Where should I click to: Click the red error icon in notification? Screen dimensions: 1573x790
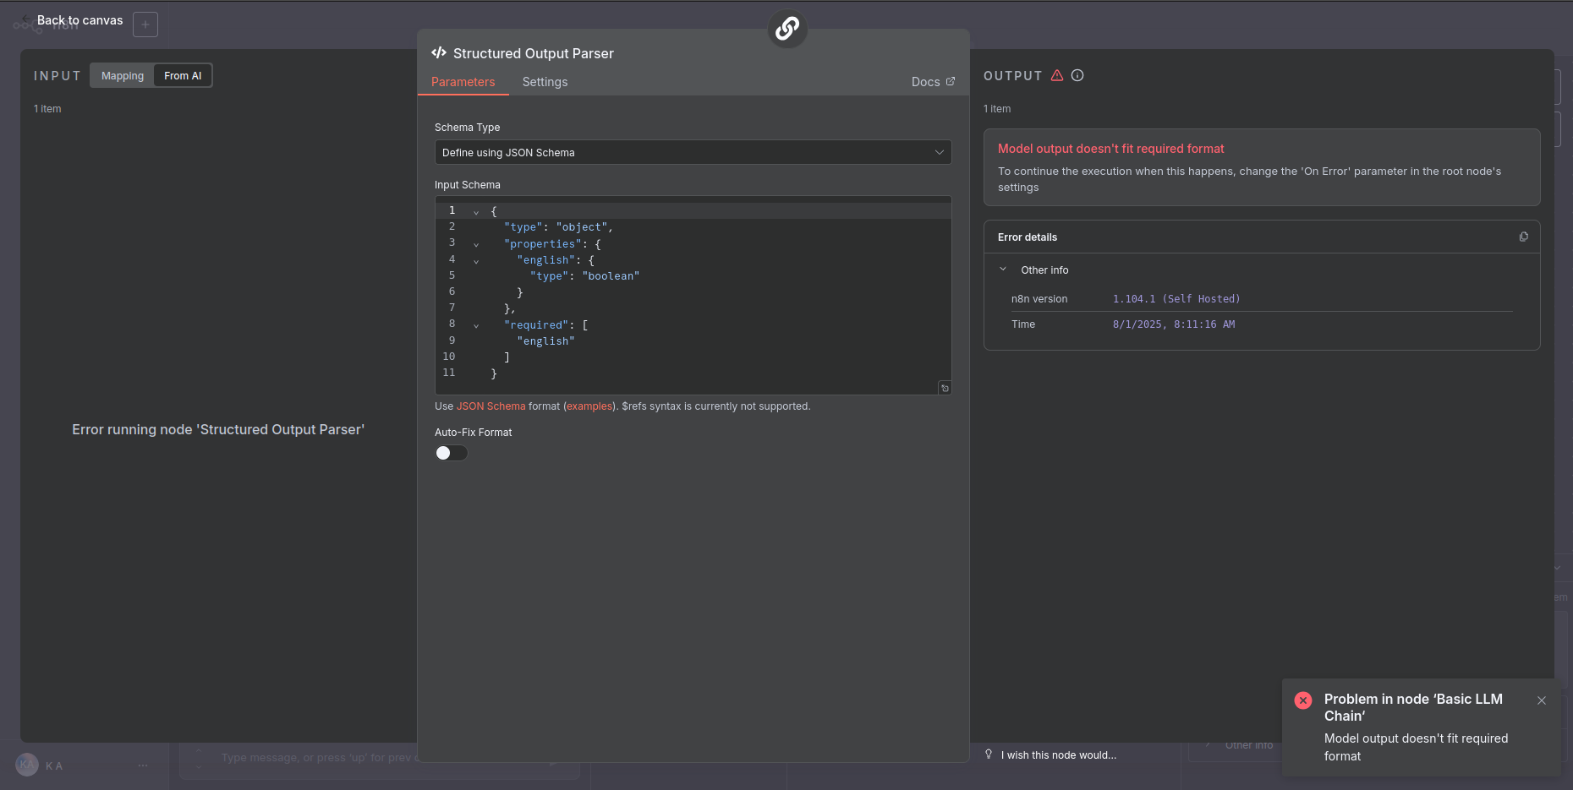coord(1303,700)
